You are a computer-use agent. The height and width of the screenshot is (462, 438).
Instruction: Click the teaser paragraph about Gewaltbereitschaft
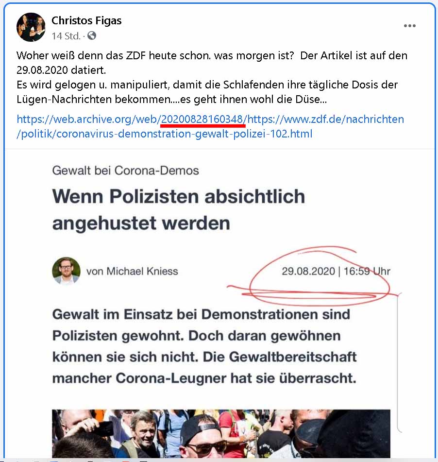click(x=204, y=346)
